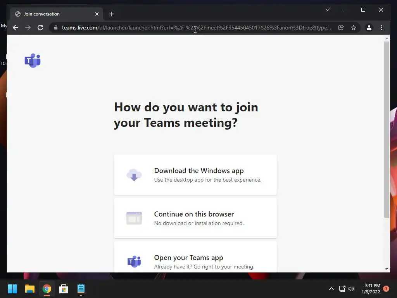Open the Chrome three-dot menu

(x=381, y=28)
